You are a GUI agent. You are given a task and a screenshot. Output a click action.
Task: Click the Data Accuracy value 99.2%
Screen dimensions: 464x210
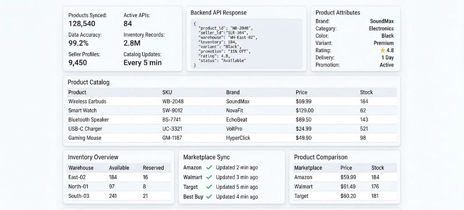click(x=78, y=43)
